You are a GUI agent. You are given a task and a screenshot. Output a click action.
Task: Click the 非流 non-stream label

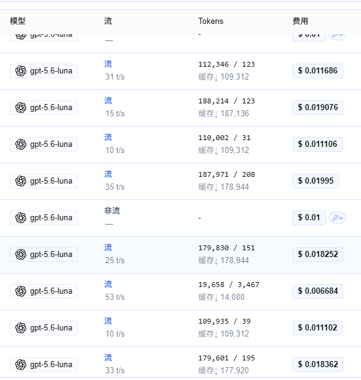pos(112,211)
